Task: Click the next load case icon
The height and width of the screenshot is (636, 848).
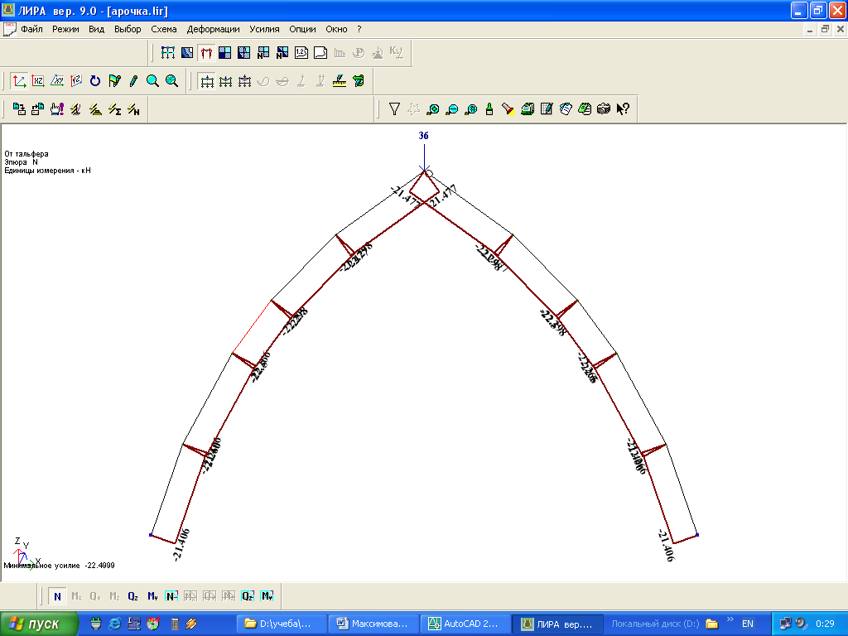Action: [19, 109]
